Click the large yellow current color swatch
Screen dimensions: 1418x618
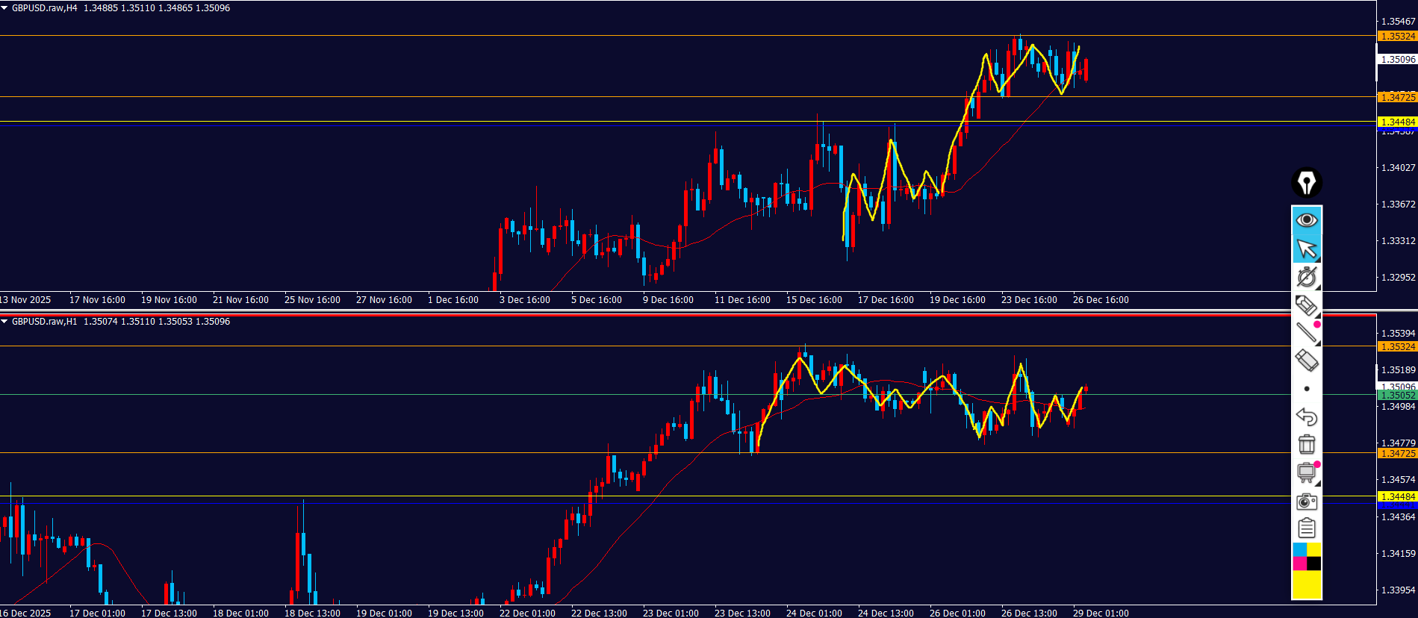click(1307, 584)
